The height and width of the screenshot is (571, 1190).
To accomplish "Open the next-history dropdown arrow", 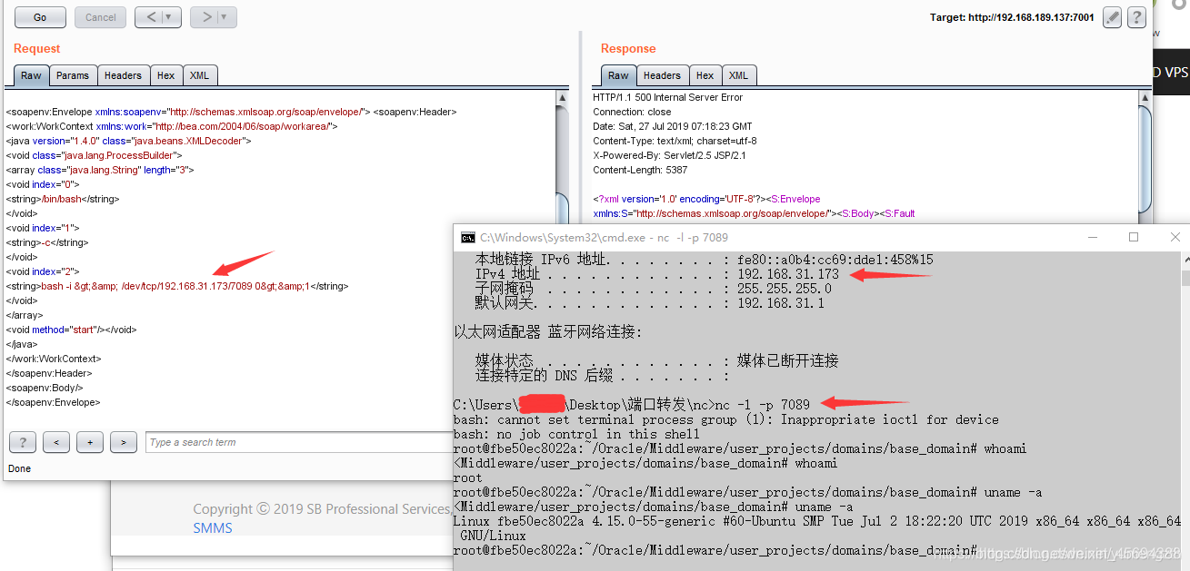I will point(226,17).
